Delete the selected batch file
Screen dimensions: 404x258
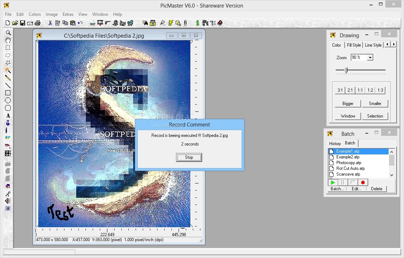[x=376, y=189]
